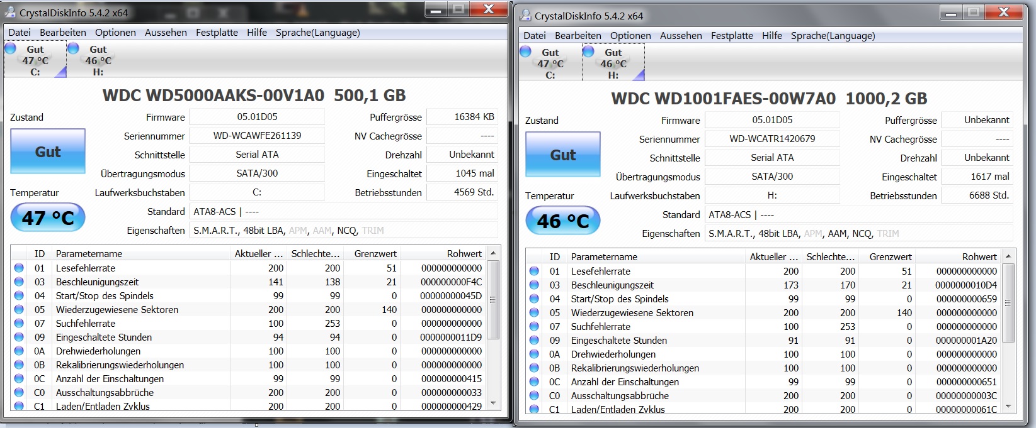The width and height of the screenshot is (1036, 428).
Task: Click the 46 °C temperature button in right window
Action: click(563, 221)
